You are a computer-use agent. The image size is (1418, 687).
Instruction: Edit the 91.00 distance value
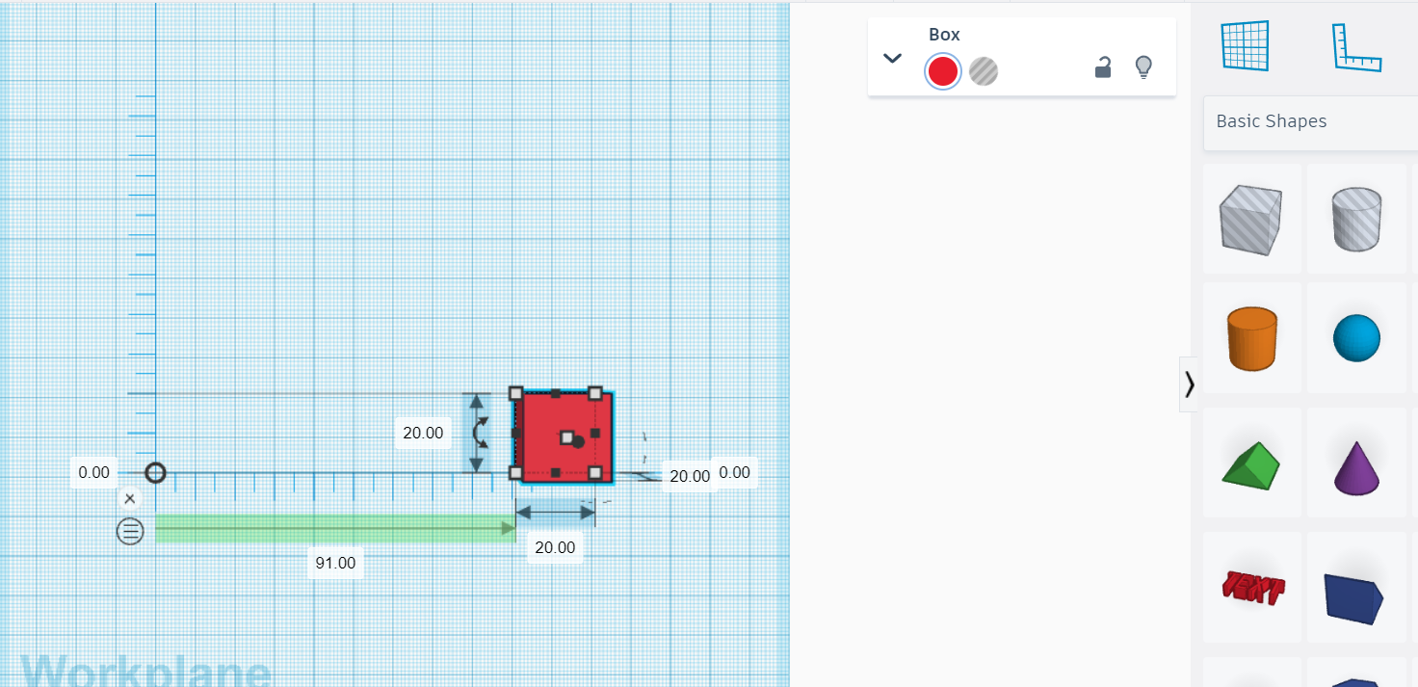(335, 563)
